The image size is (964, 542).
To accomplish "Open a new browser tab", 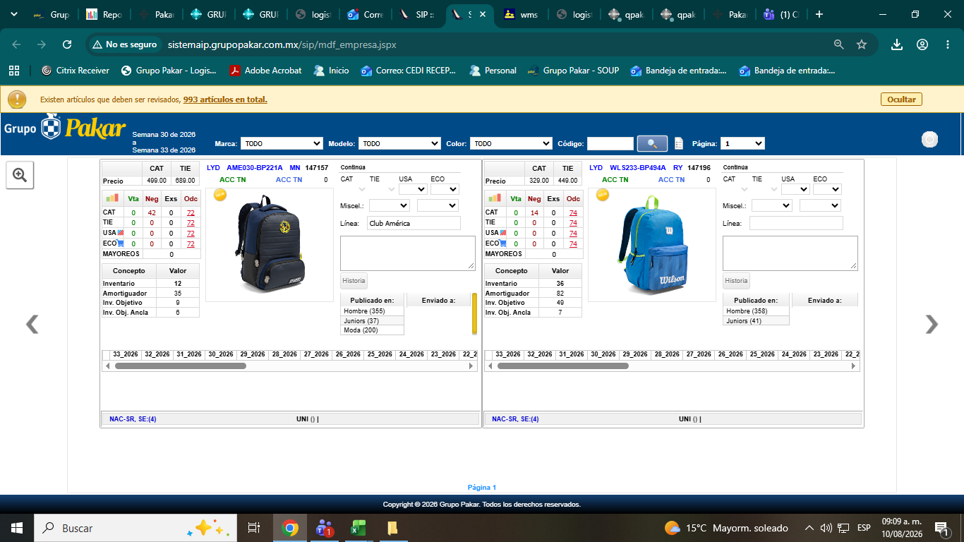I will tap(819, 14).
